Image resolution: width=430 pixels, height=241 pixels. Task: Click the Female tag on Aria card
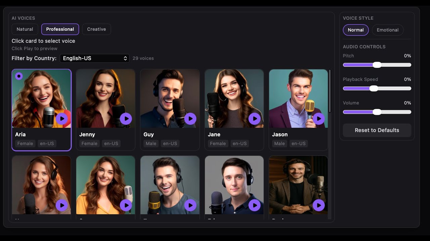tap(25, 144)
